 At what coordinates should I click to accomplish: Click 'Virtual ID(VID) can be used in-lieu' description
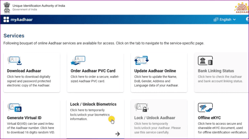(31, 128)
